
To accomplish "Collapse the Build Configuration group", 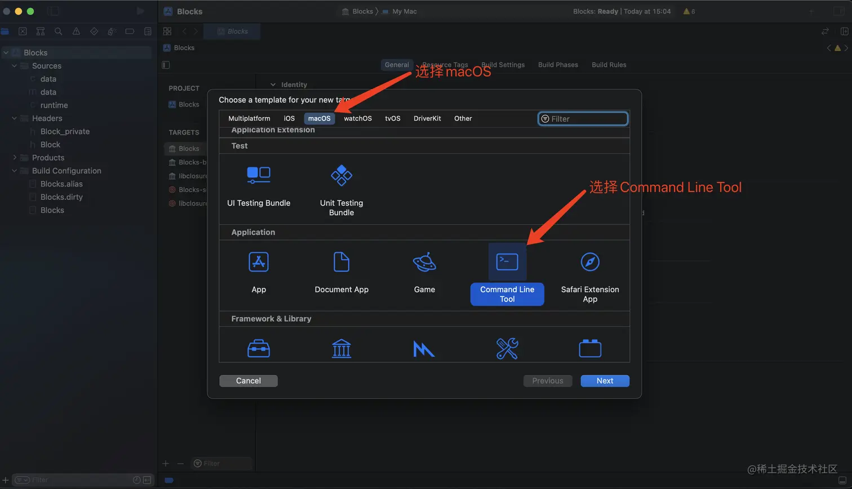I will point(15,171).
